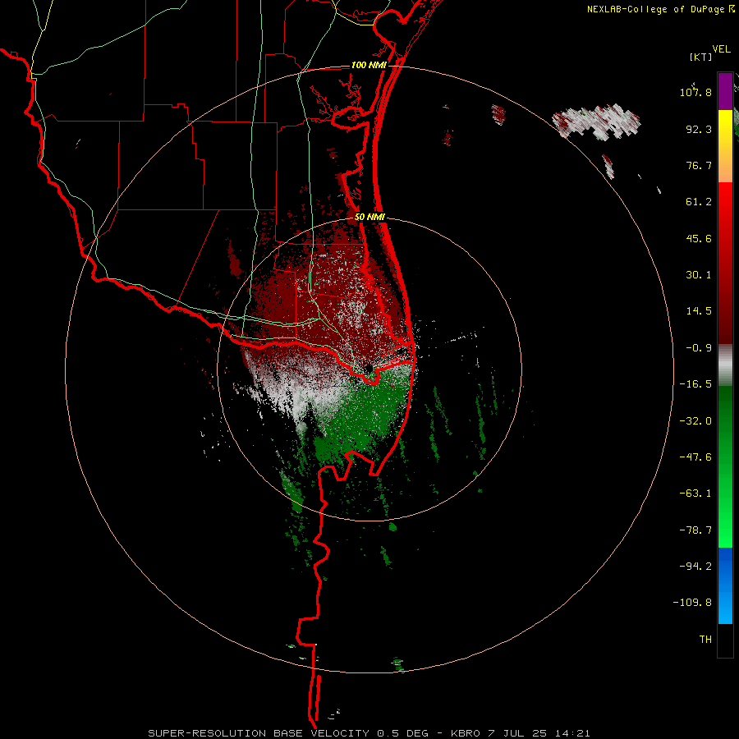
Task: Click the 50 NMI range ring label
Action: (x=369, y=218)
